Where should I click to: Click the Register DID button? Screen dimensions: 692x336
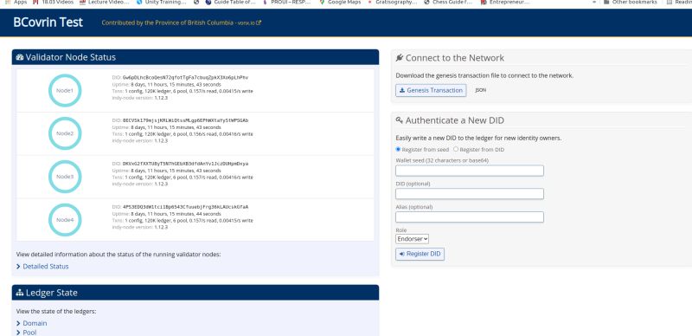pos(420,255)
